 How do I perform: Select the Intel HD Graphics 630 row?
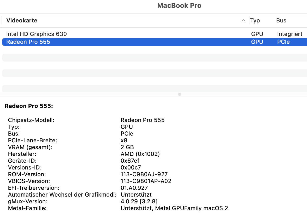tap(155, 34)
